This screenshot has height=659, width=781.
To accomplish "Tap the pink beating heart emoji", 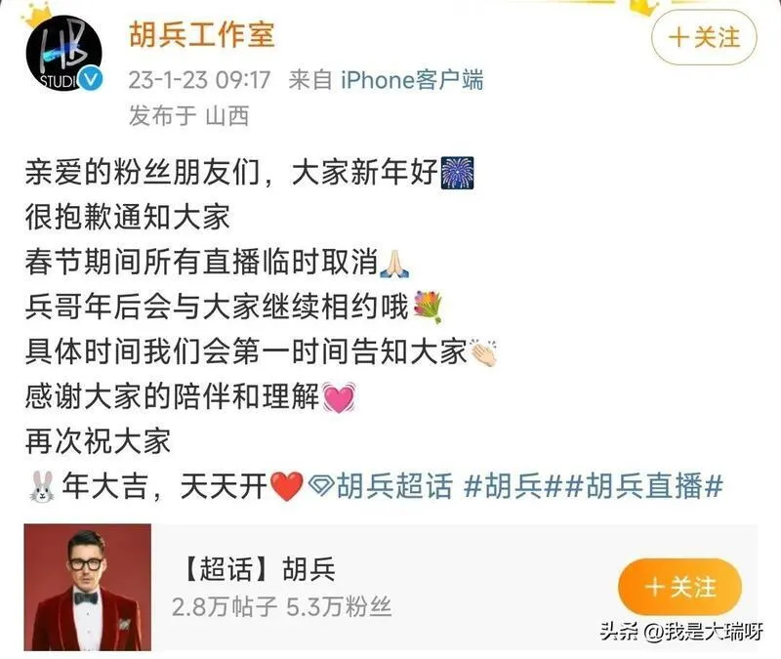I will [339, 397].
